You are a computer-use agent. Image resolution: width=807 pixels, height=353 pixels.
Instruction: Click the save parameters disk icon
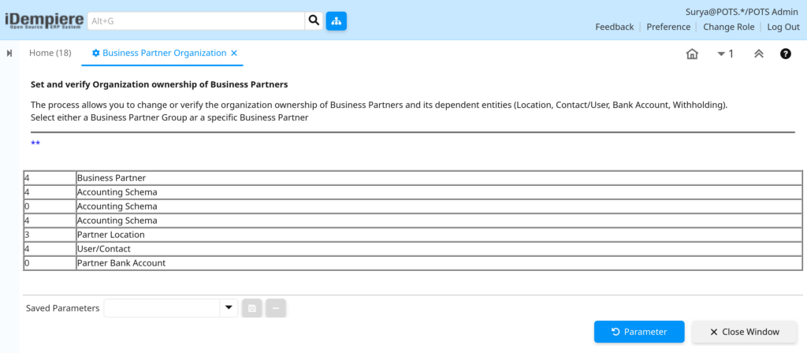tap(252, 308)
